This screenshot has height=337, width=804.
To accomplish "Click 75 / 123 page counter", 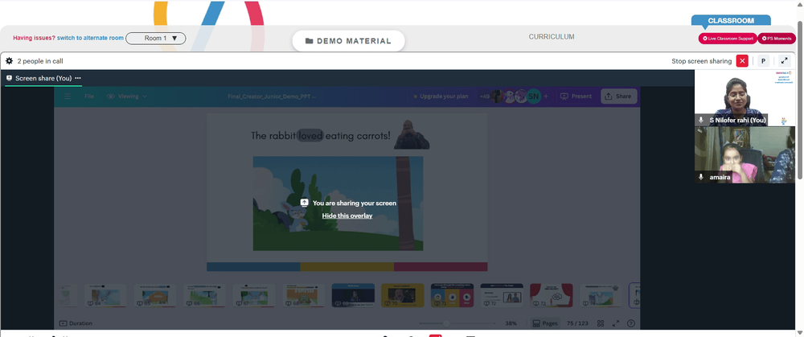I will click(x=576, y=323).
